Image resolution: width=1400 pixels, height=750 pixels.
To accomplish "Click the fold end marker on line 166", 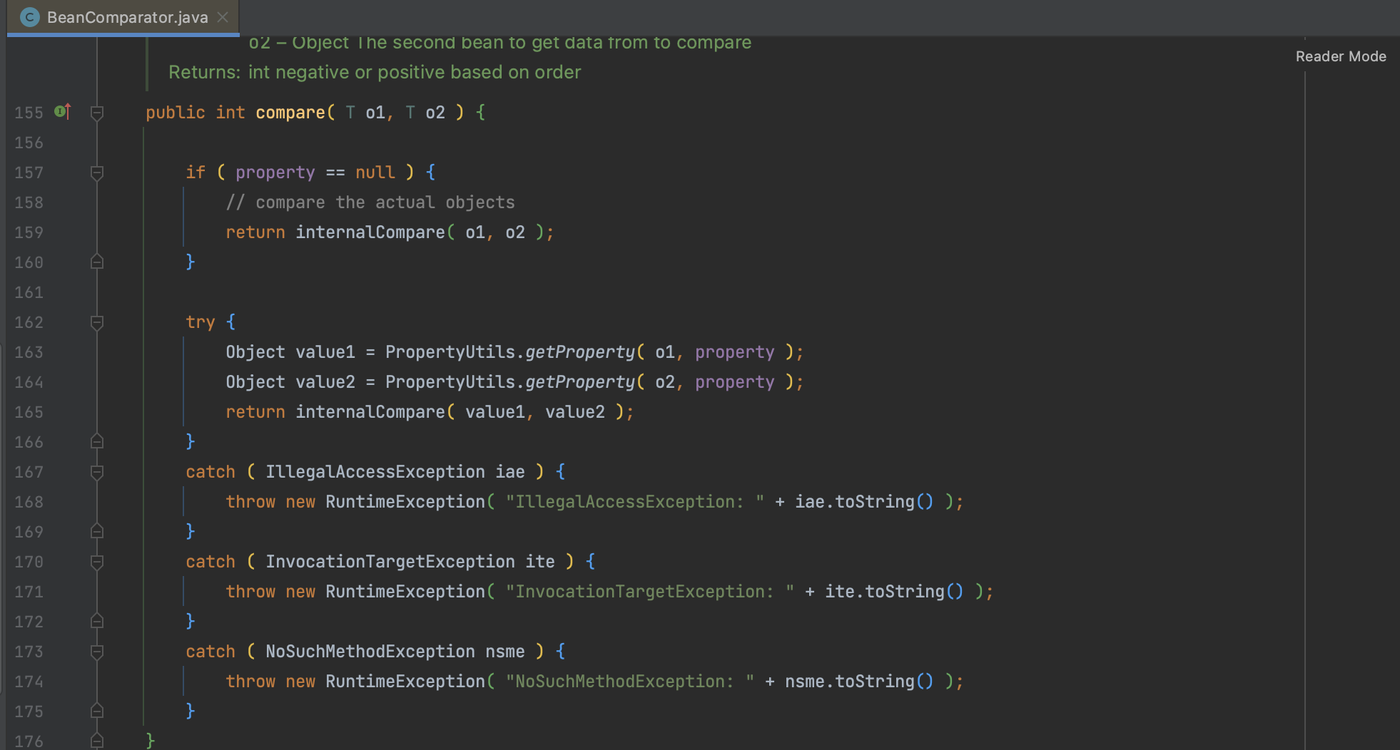I will [x=97, y=442].
